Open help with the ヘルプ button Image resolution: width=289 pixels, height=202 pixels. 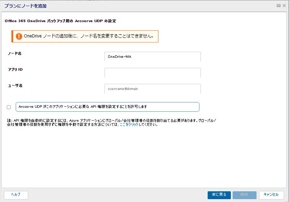(x=16, y=195)
